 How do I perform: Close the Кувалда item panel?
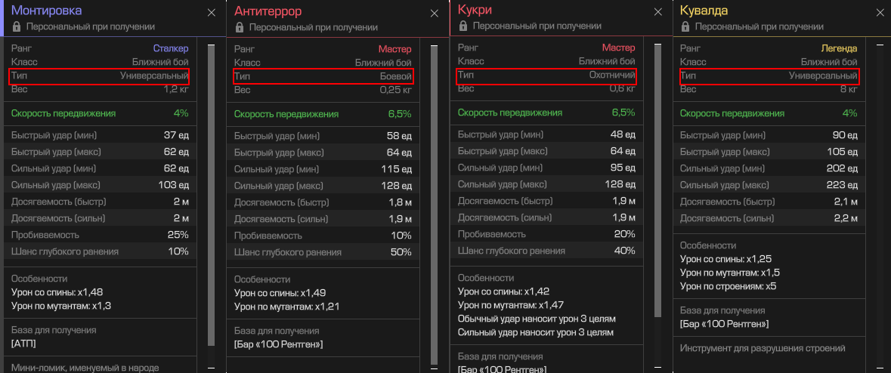[880, 13]
